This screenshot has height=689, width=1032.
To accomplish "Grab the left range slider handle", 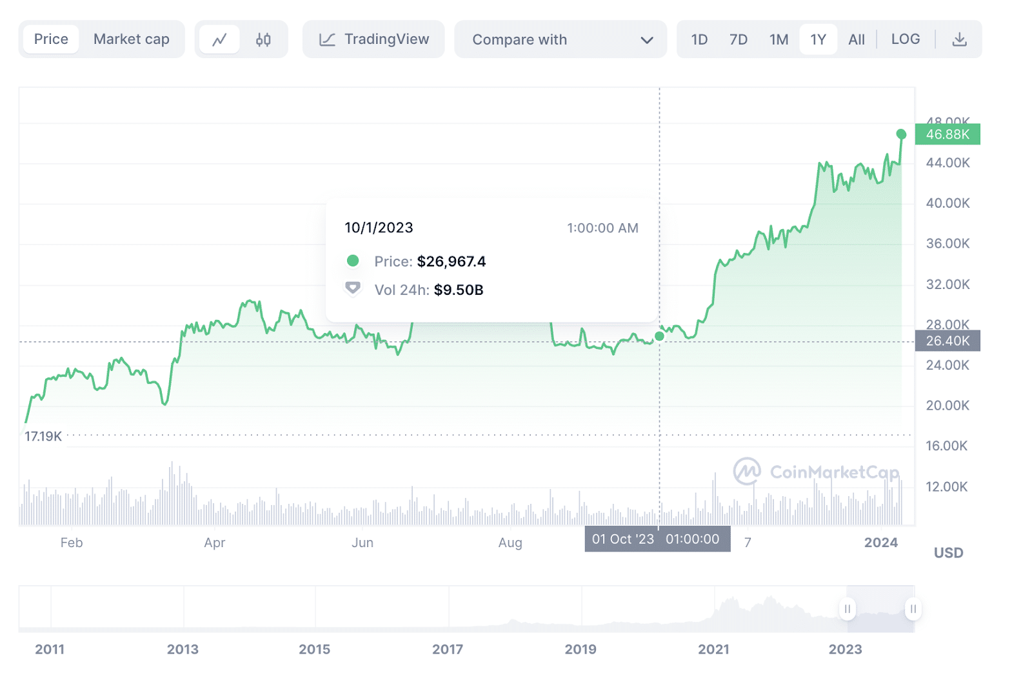I will [847, 609].
